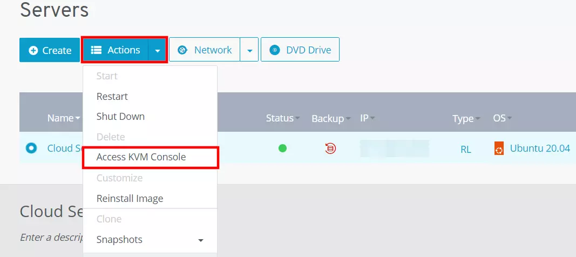Choose Restart from Actions menu

pyautogui.click(x=150, y=97)
